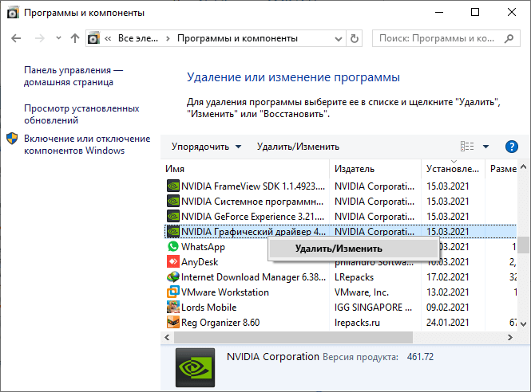Choose Удалить/Изменить in the context menu
Viewport: 531px width, 392px height.
(x=353, y=249)
